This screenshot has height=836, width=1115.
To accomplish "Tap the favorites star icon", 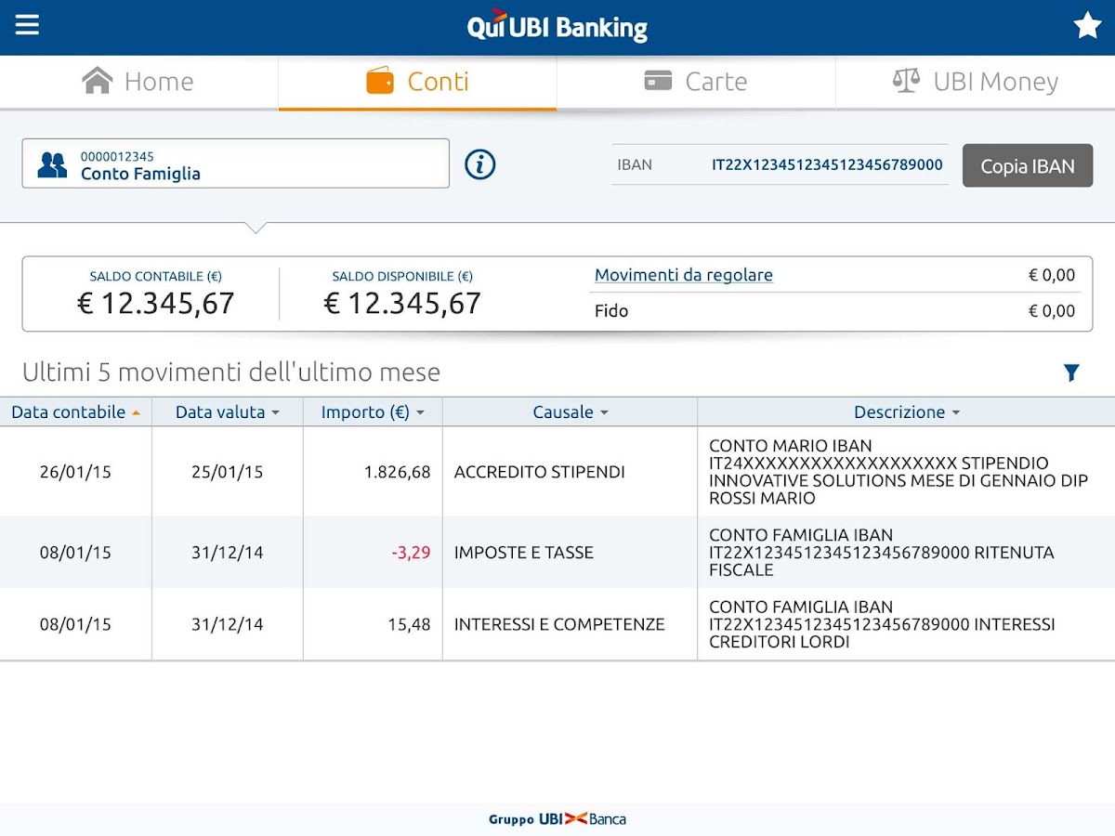I will coord(1087,26).
